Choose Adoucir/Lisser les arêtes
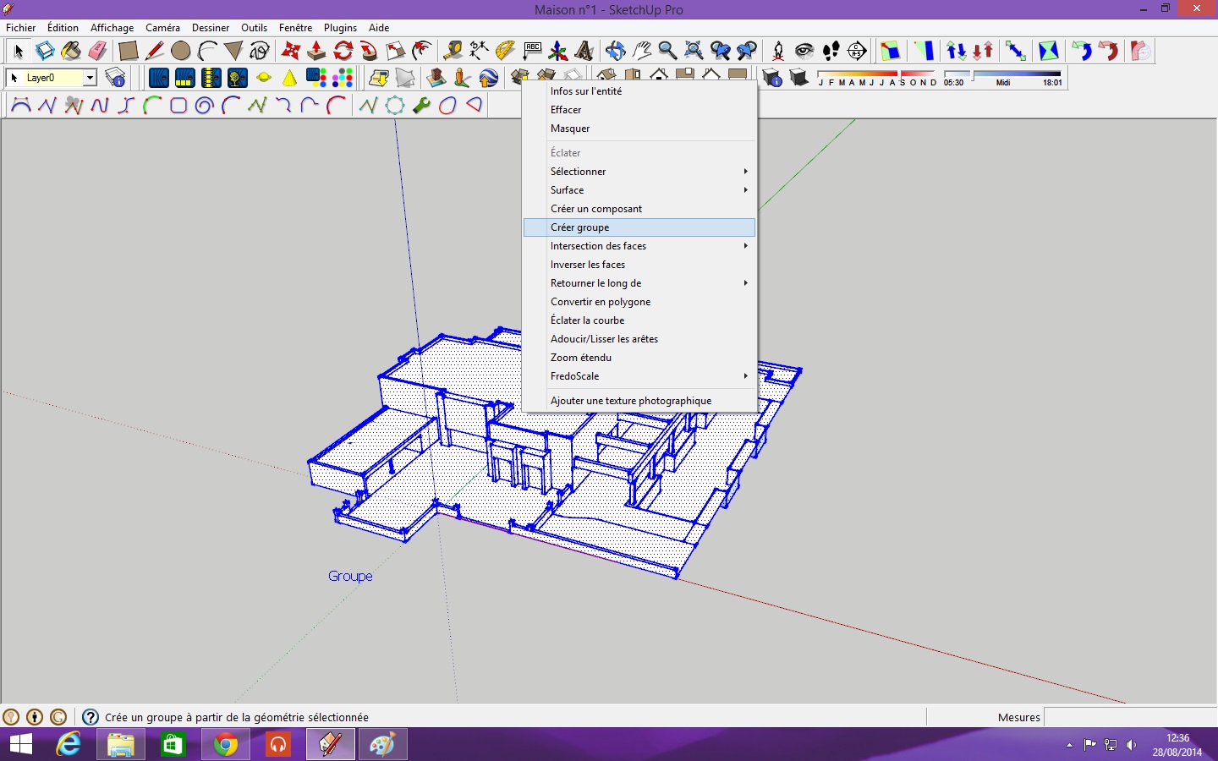The height and width of the screenshot is (761, 1218). pos(639,339)
